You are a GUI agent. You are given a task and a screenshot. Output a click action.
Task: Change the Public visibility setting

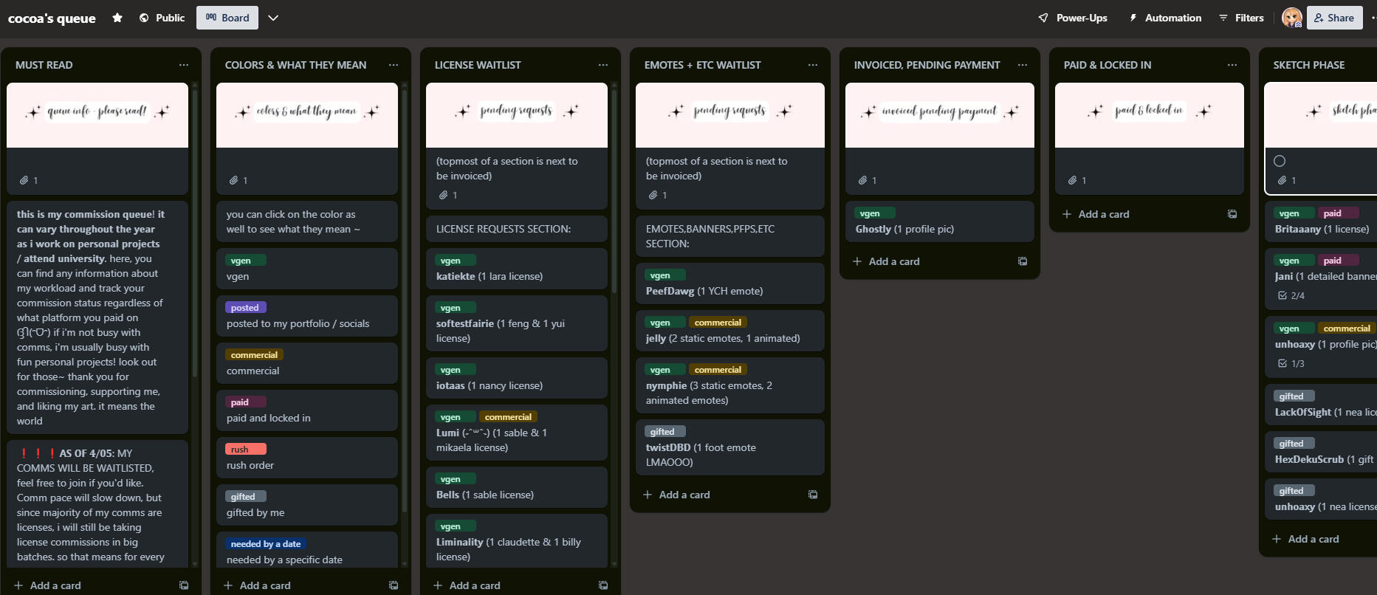click(x=162, y=18)
